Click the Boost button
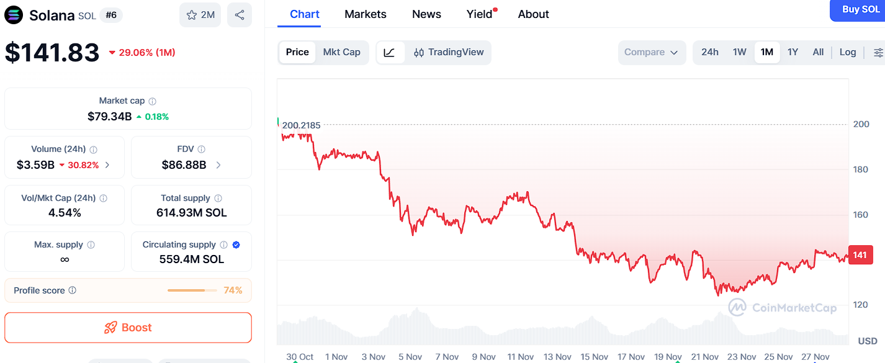The height and width of the screenshot is (363, 885). click(x=128, y=328)
